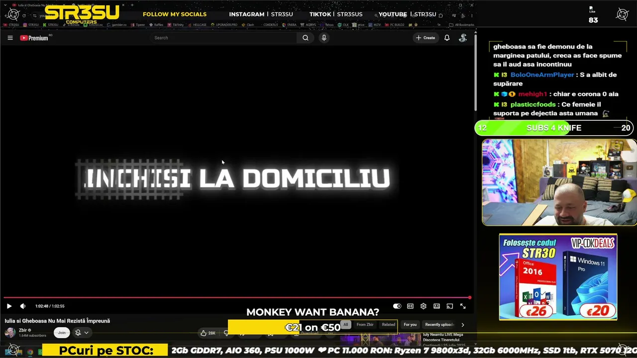Open a new browser tab
This screenshot has width=637, height=358.
click(132, 5)
